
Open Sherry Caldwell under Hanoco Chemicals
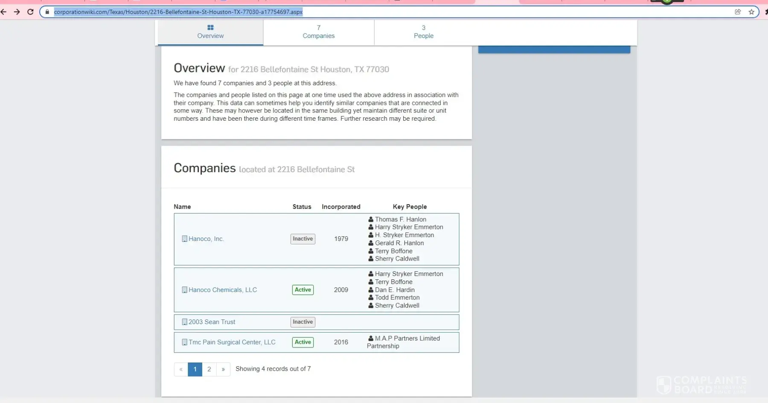397,306
